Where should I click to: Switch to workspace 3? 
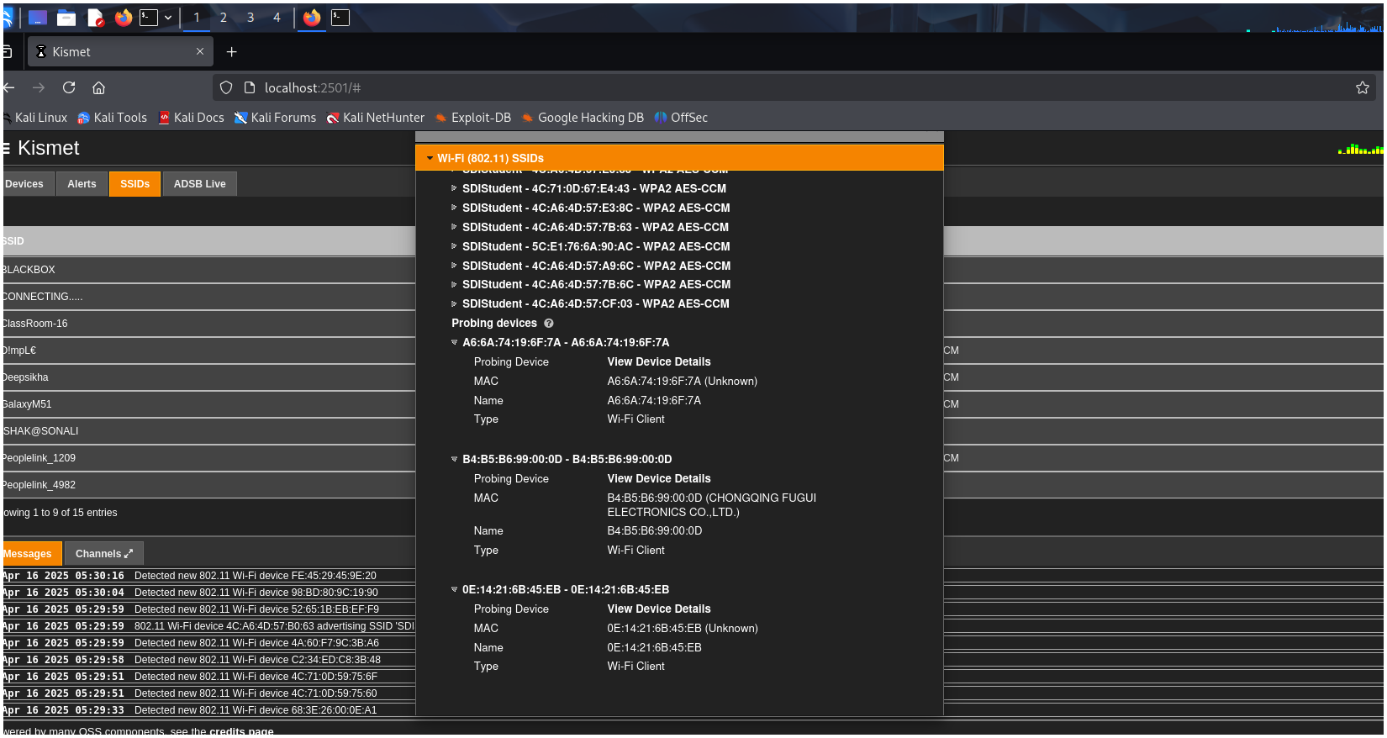click(x=251, y=18)
